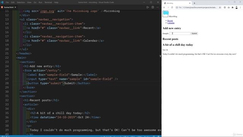
Task: Click the browser Back arrow
Action: click(x=164, y=8)
